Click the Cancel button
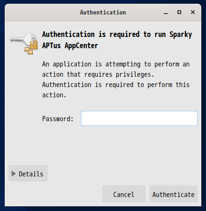Viewport: 206px width, 211px height. tap(124, 194)
